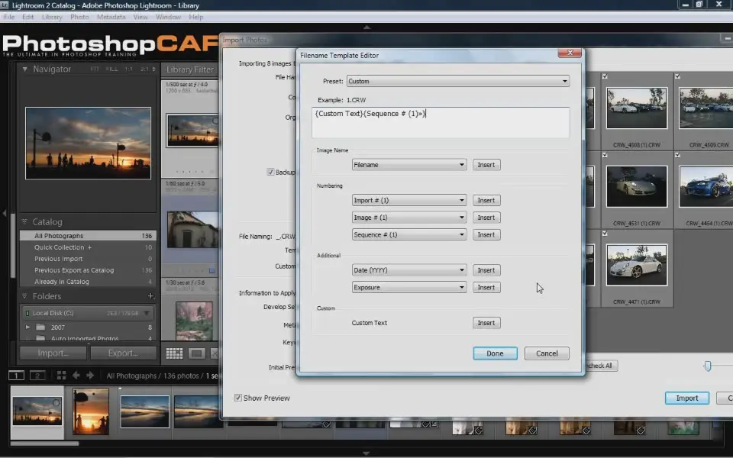733x458 pixels.
Task: Set Navigator zoom to FIT
Action: (95, 69)
